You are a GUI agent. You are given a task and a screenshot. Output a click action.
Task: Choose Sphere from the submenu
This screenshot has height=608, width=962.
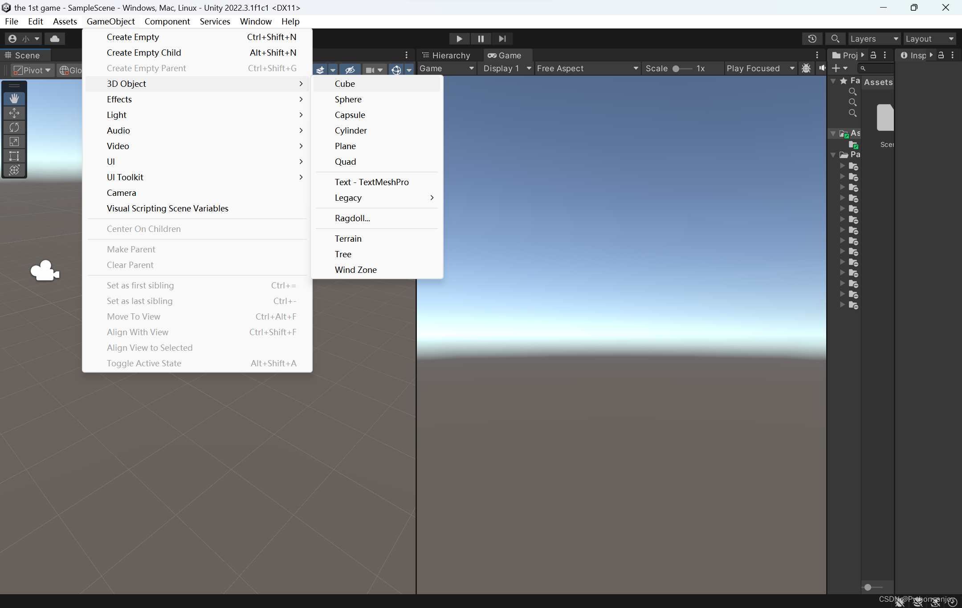[377, 99]
